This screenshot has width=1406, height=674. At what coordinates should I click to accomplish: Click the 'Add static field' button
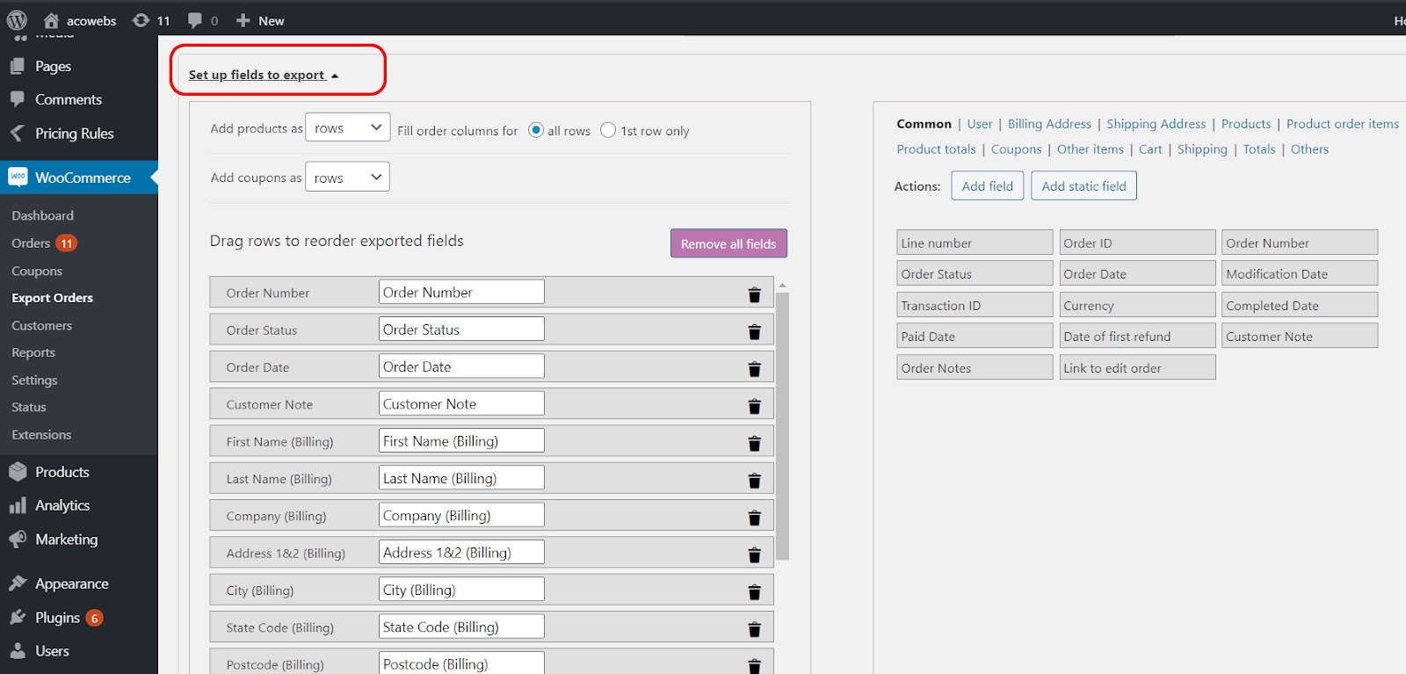click(x=1083, y=185)
